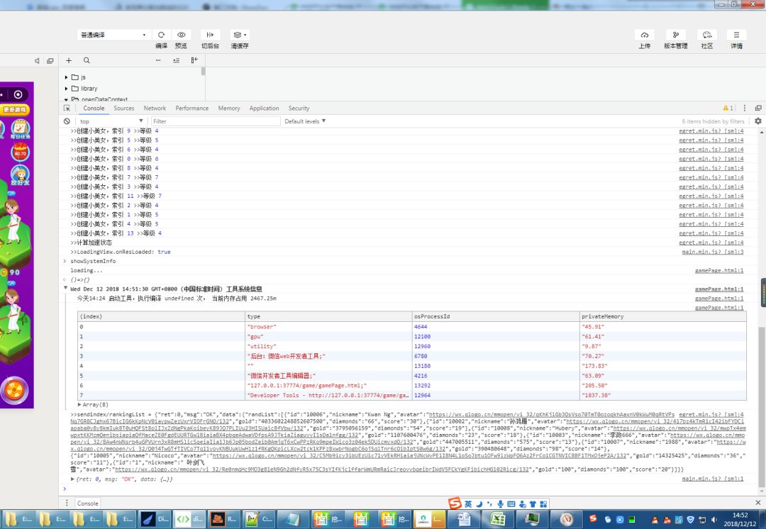Click the warning count indicator icon

pos(728,108)
